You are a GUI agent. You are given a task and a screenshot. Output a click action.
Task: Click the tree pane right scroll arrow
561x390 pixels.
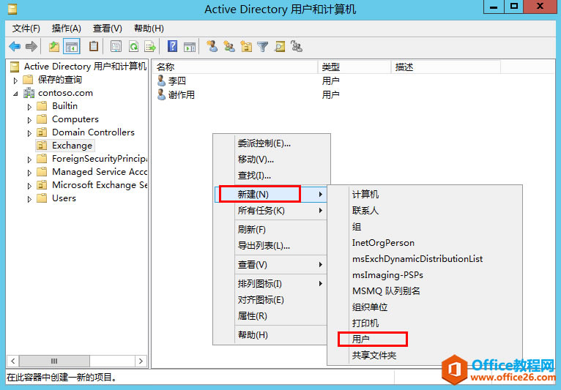(x=141, y=361)
